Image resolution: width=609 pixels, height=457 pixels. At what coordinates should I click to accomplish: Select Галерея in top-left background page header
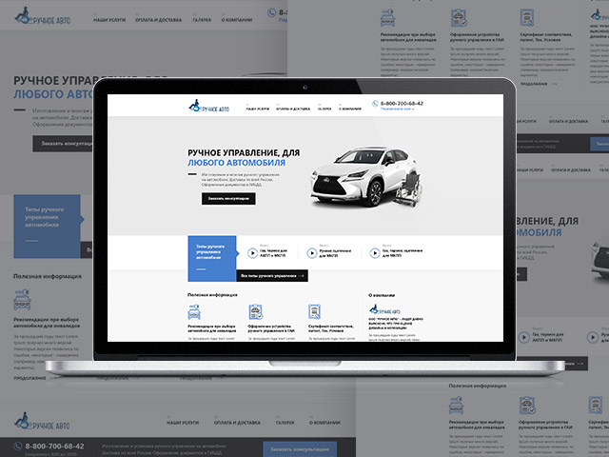click(202, 20)
